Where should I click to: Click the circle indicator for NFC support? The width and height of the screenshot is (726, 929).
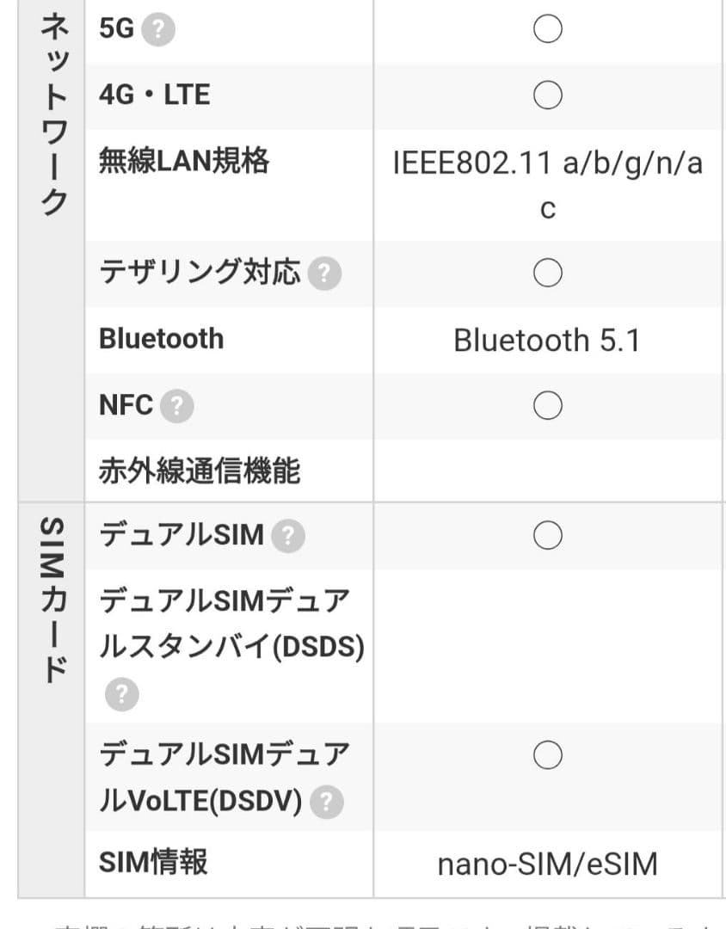click(547, 404)
